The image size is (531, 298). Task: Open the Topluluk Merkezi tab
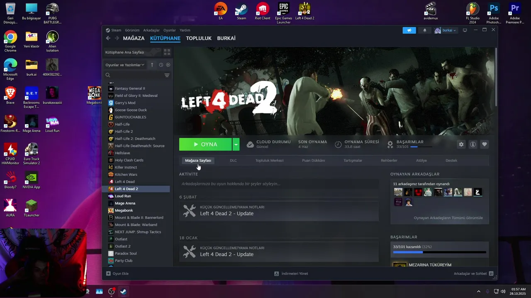tap(269, 161)
